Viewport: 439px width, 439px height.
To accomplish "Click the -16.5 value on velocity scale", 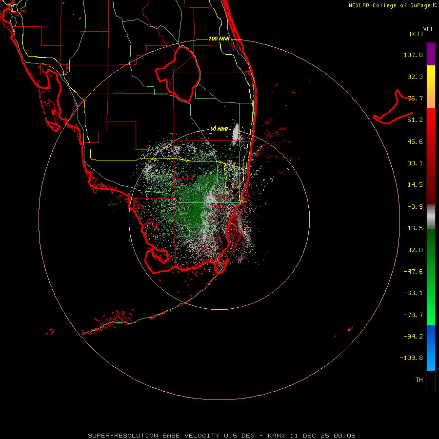I will point(413,228).
